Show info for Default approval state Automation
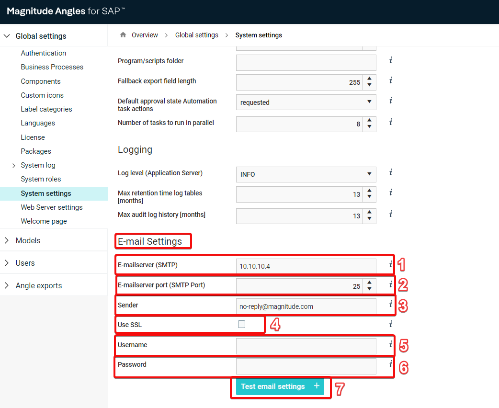 pos(390,101)
